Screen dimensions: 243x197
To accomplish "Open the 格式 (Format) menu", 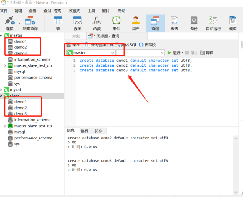I will (57, 11).
